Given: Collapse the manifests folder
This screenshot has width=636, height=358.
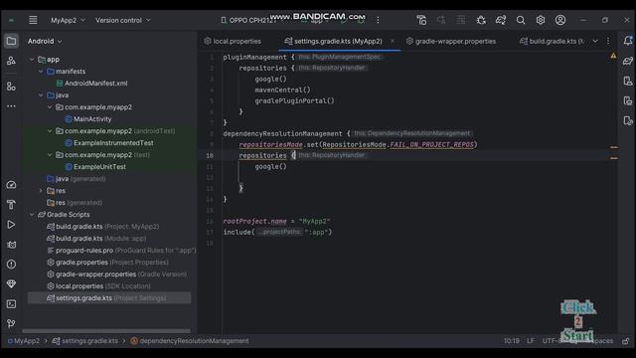Looking at the screenshot, I should (41, 72).
